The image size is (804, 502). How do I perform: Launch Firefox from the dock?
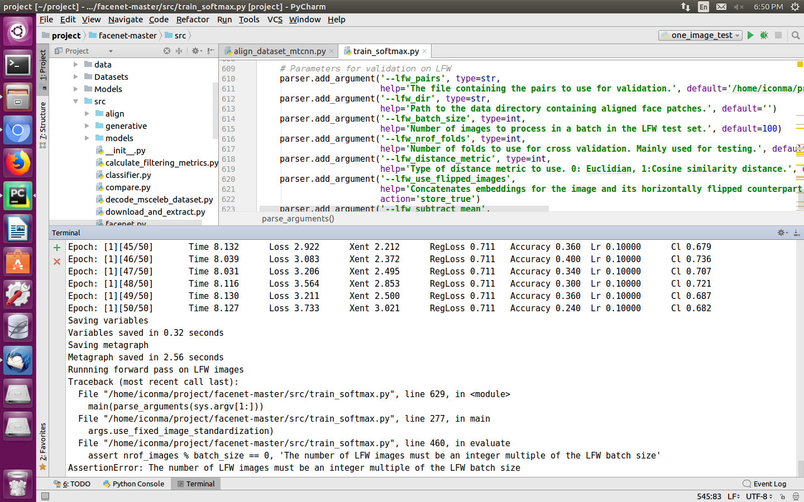[x=18, y=163]
